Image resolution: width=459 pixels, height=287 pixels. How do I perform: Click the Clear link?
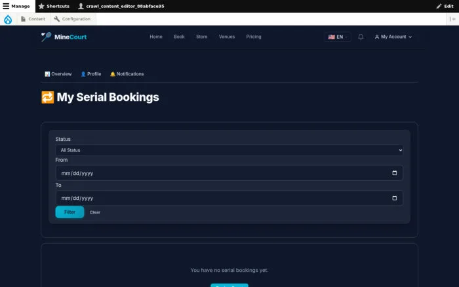pos(95,212)
